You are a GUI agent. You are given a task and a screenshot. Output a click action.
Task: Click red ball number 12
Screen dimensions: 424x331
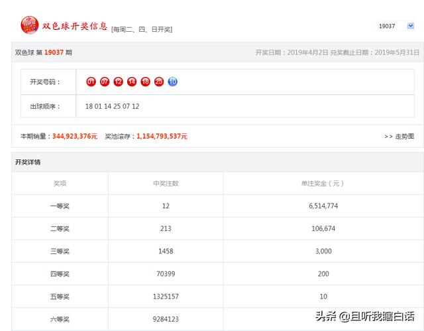tap(119, 82)
